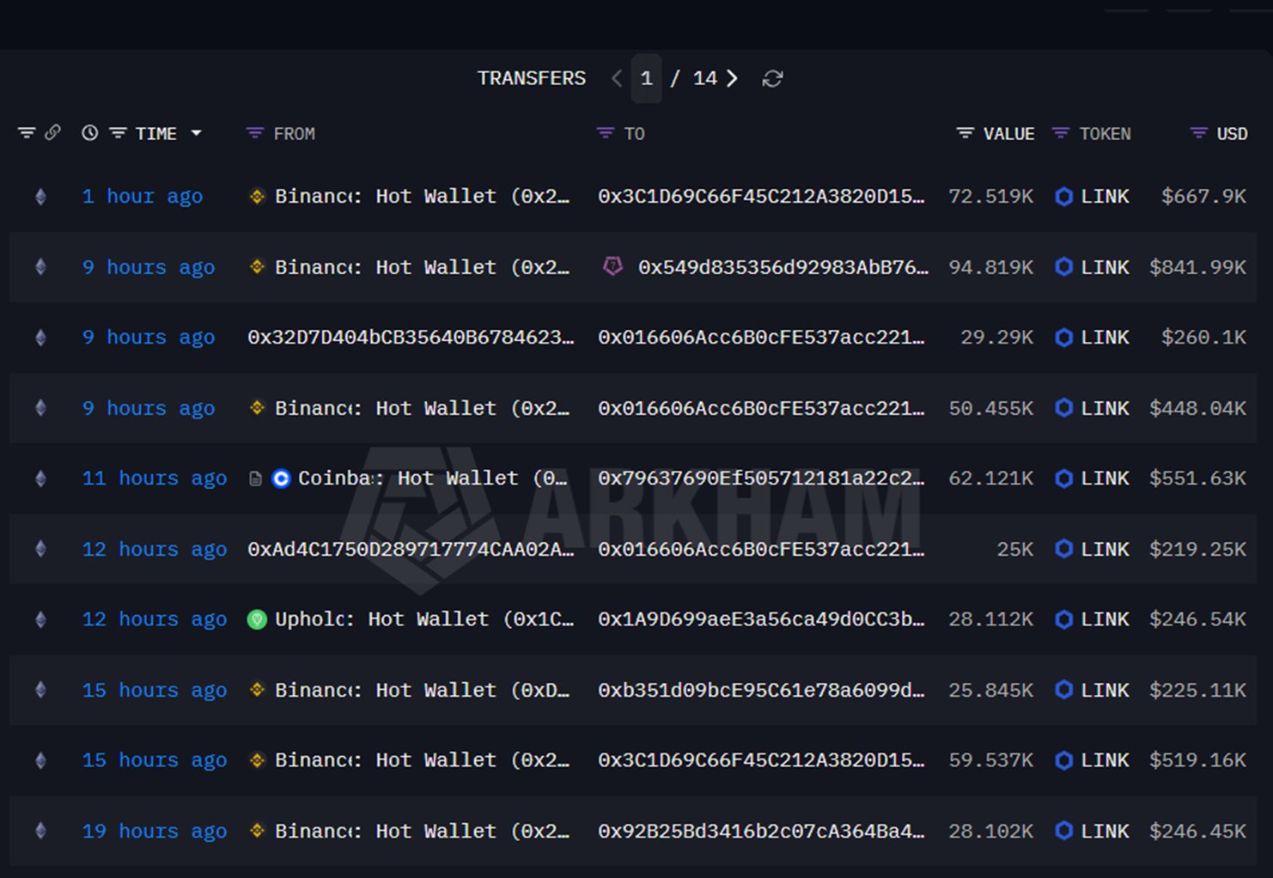Image resolution: width=1273 pixels, height=878 pixels.
Task: Click the Coinbase logo in the $551.63K row
Action: (281, 479)
